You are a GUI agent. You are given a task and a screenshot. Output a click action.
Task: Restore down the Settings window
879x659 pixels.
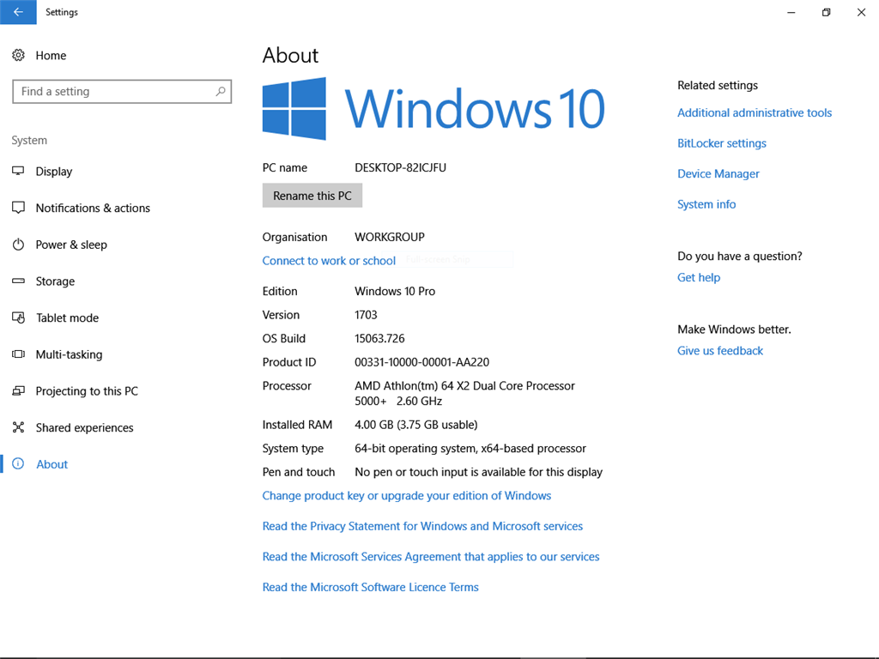click(x=827, y=12)
